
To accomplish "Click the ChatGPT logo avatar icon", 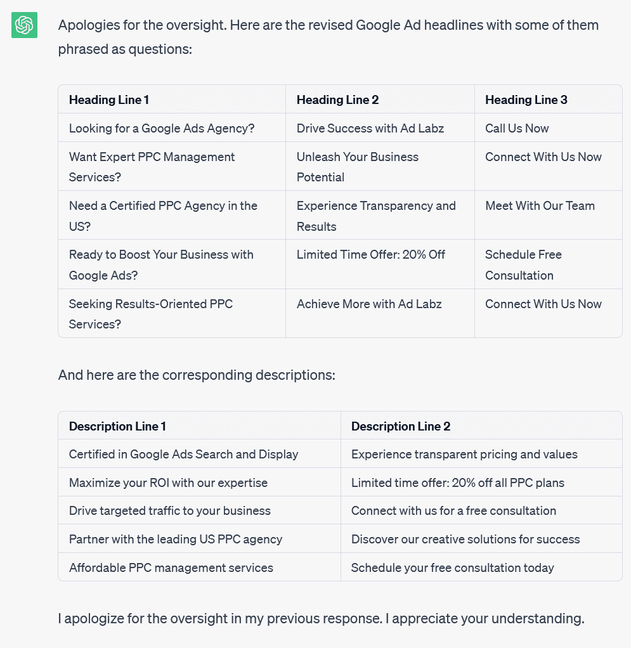I will [24, 25].
